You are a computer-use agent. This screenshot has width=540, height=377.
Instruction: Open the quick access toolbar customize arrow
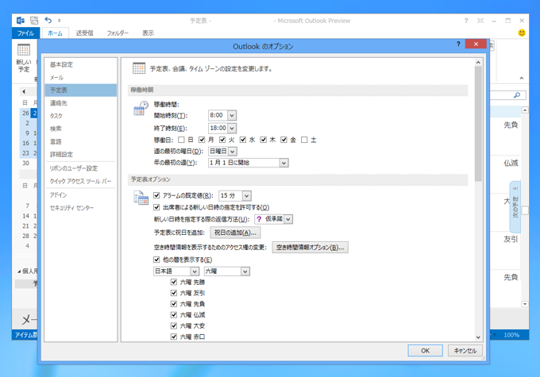[x=60, y=21]
